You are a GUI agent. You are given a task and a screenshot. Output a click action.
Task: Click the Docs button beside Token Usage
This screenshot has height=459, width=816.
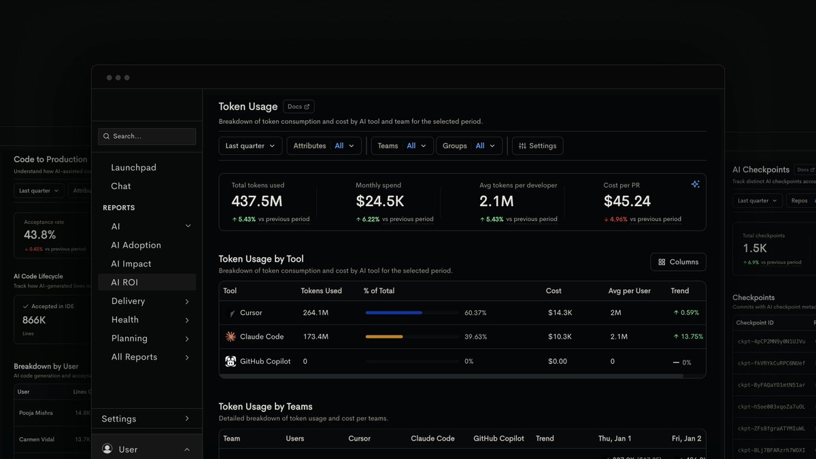pyautogui.click(x=299, y=107)
